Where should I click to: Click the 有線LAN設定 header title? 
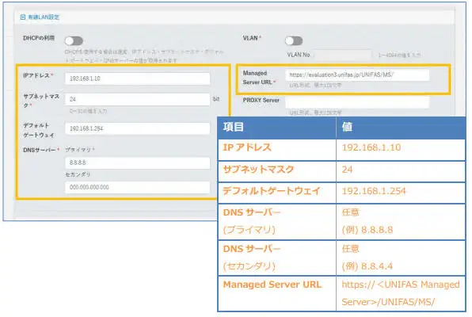coord(44,17)
